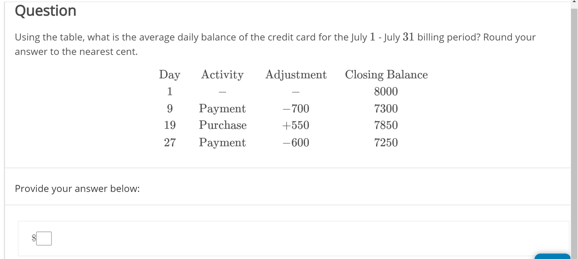Select the 8000 closing balance value

pos(386,92)
